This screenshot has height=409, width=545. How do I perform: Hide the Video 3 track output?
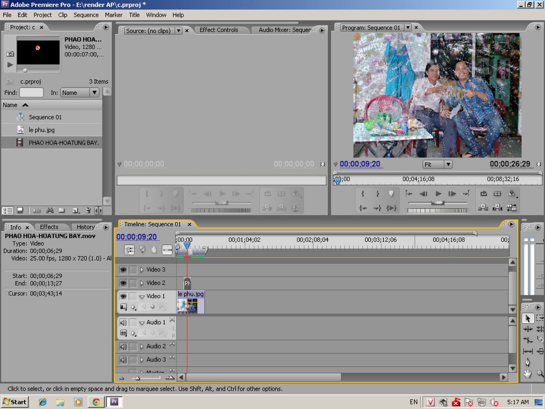[x=123, y=270]
